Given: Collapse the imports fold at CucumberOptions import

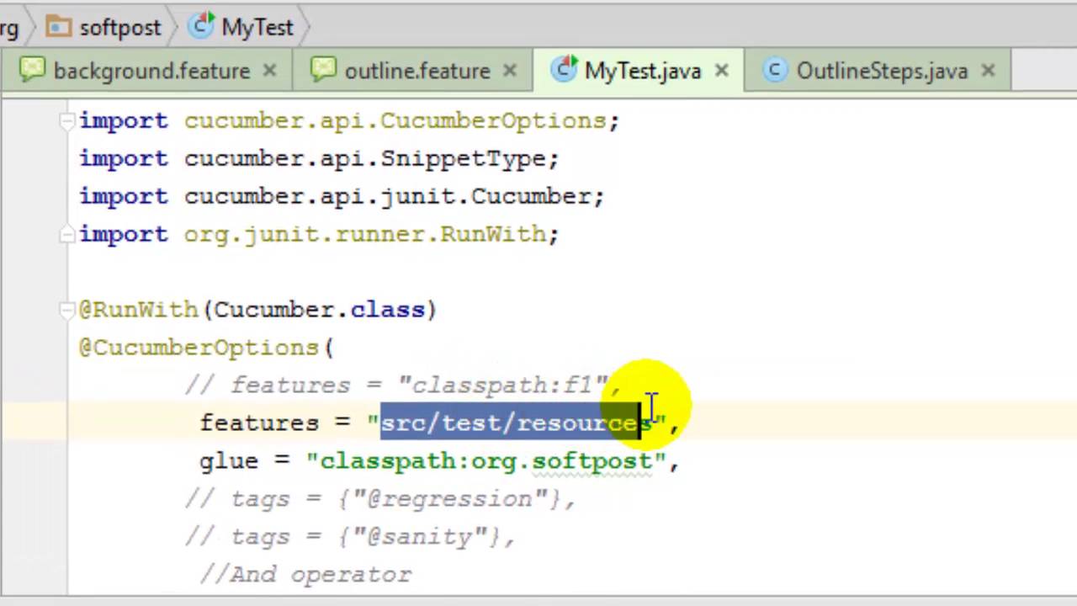Looking at the screenshot, I should pos(67,121).
